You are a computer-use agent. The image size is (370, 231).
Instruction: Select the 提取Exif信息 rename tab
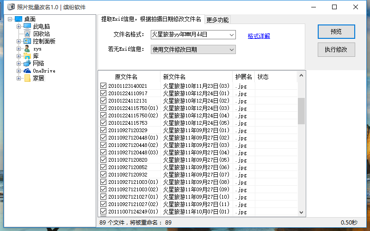point(151,19)
